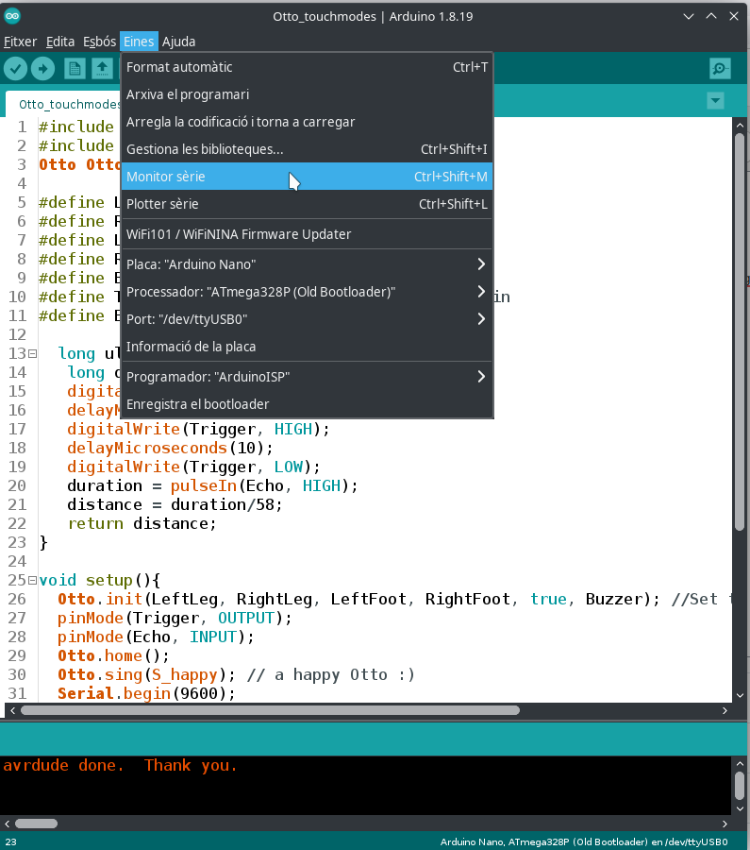This screenshot has width=750, height=850.
Task: Select Monitor sèrie menu entry
Action: [166, 177]
